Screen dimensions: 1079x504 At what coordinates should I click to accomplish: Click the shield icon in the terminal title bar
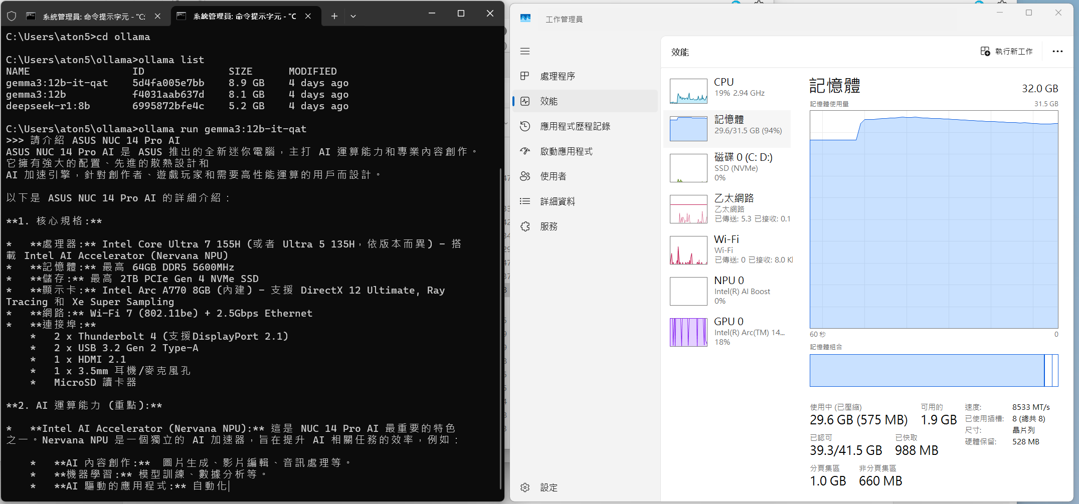pos(12,16)
